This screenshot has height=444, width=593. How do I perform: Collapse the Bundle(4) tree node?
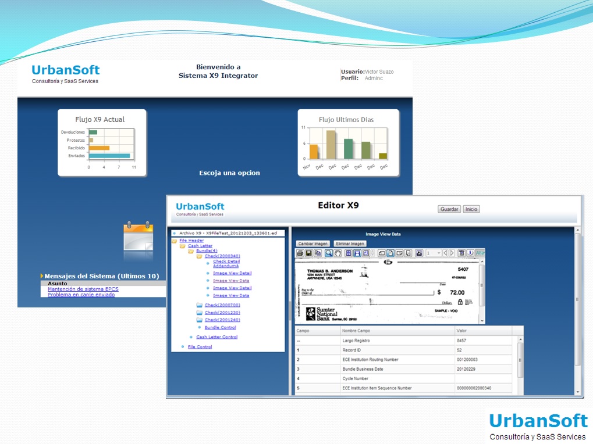[207, 250]
